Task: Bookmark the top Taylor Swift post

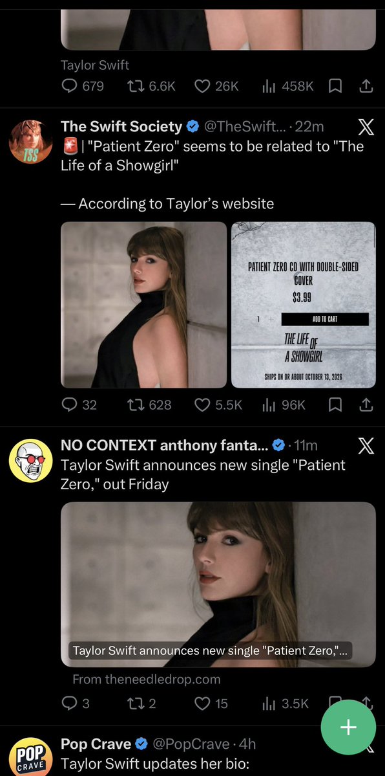Action: 335,86
